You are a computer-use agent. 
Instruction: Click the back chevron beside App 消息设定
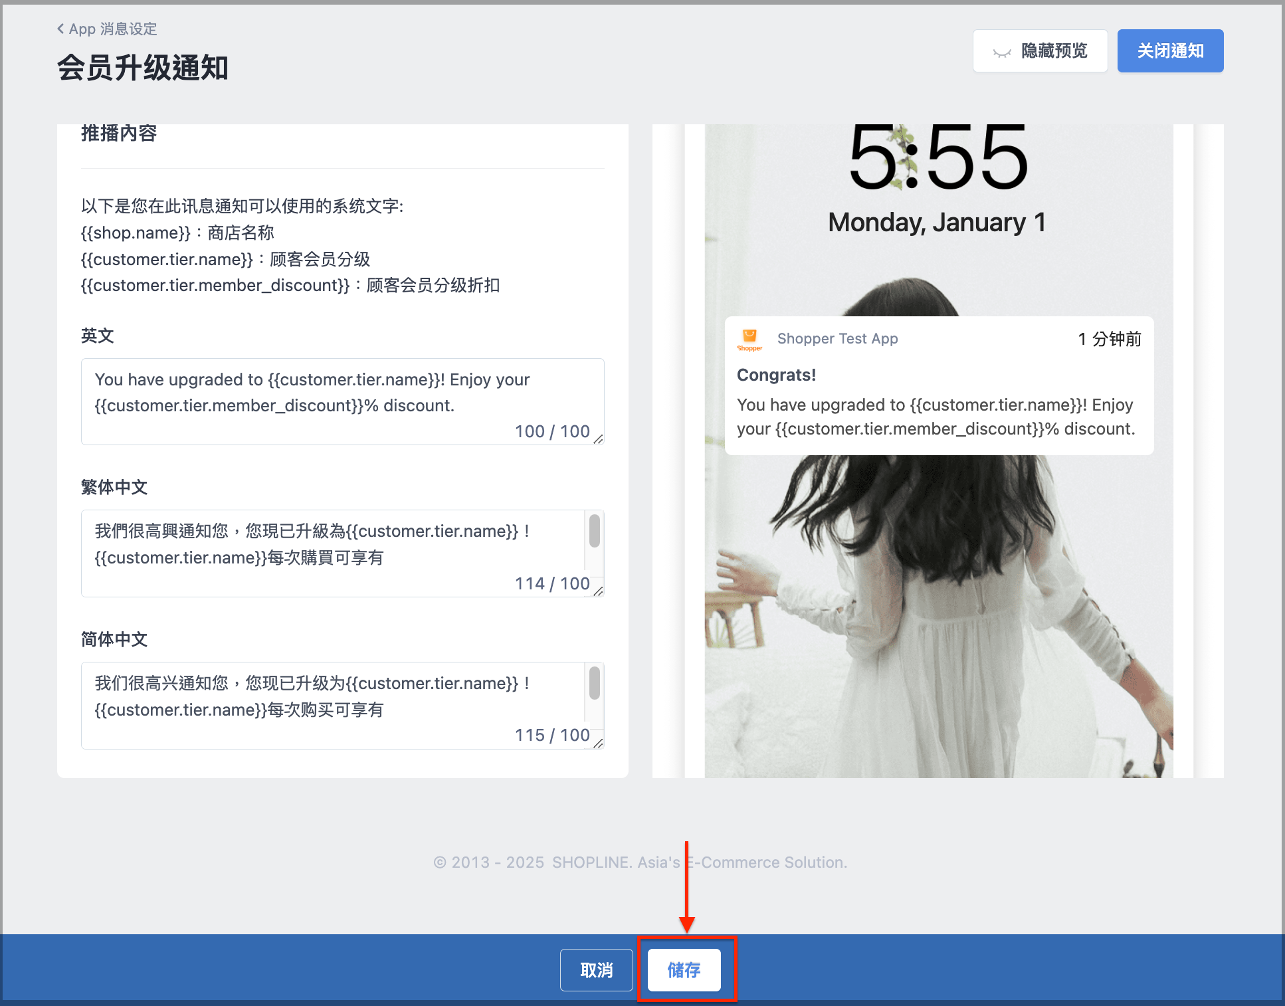pyautogui.click(x=60, y=29)
